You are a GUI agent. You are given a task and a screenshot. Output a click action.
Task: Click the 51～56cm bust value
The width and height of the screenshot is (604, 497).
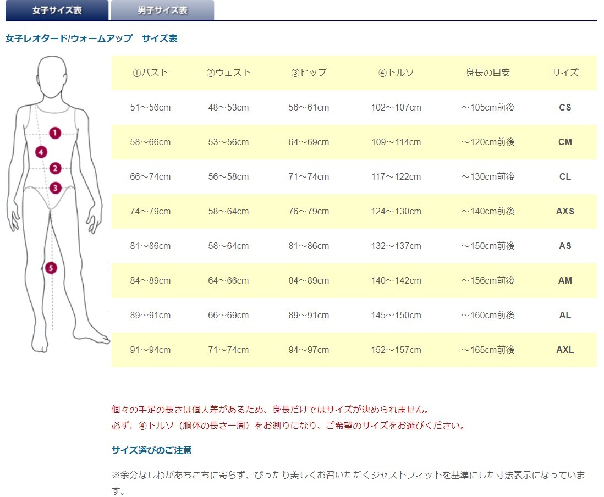click(150, 107)
